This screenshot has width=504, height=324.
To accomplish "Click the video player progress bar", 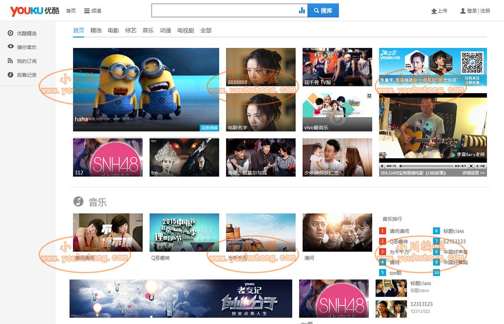I will point(426,166).
